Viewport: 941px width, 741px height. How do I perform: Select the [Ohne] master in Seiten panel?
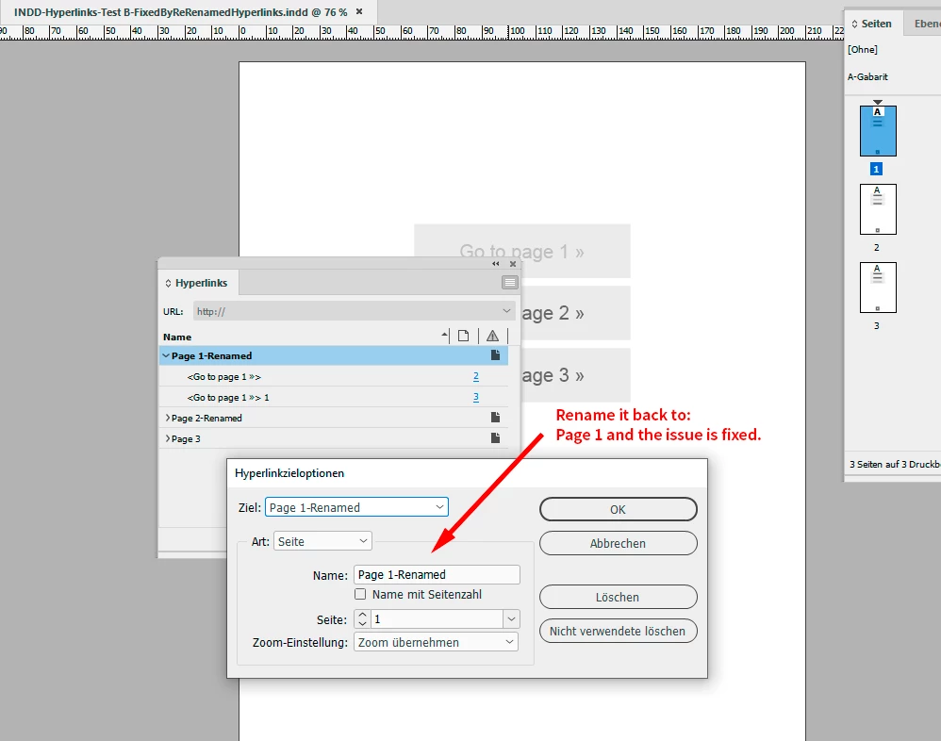click(x=863, y=49)
